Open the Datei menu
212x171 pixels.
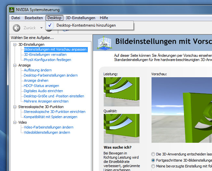click(x=16, y=18)
